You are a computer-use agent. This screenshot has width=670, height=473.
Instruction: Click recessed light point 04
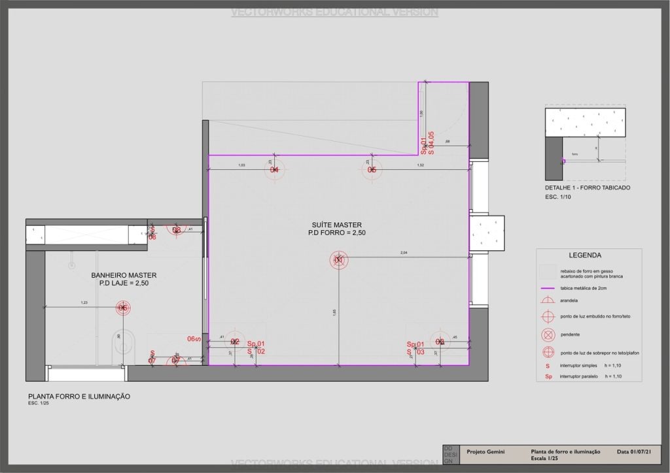pyautogui.click(x=274, y=170)
